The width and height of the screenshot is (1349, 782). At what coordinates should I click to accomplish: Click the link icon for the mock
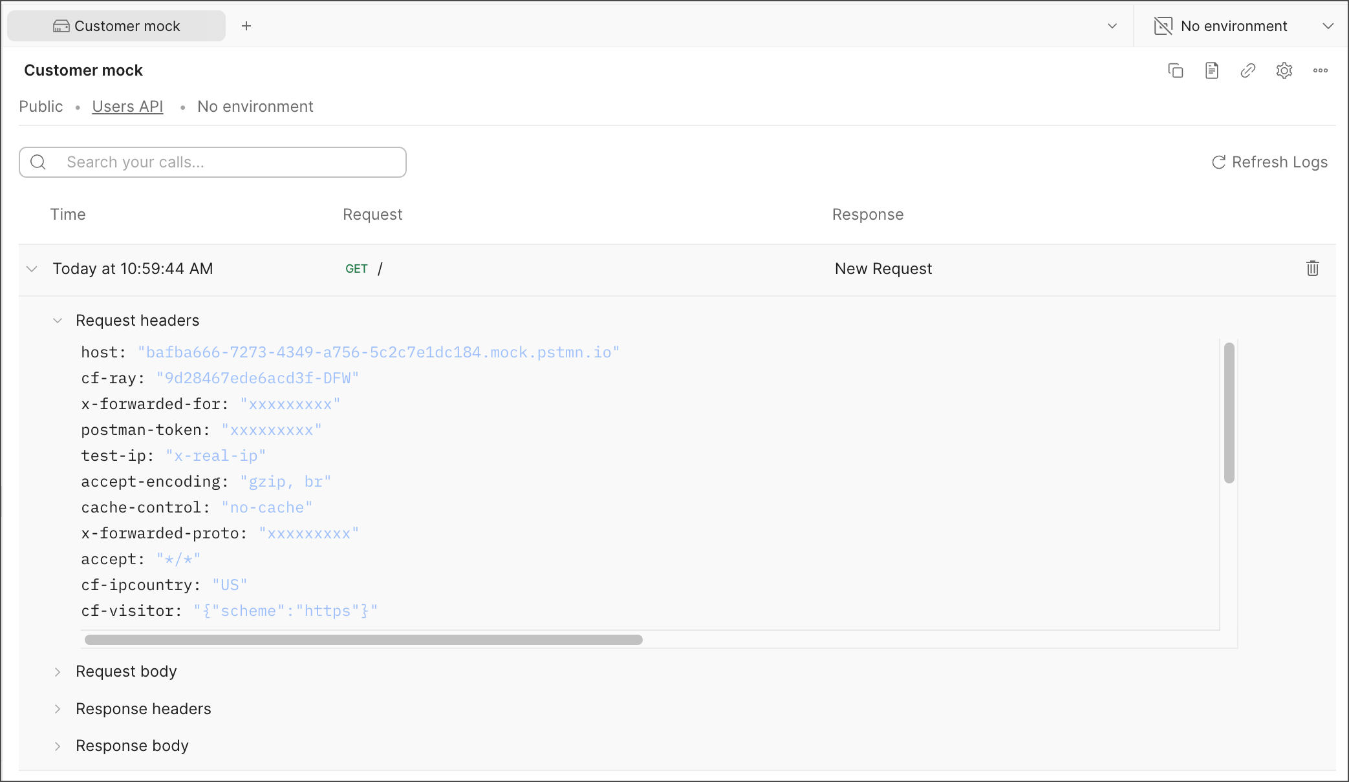pos(1248,70)
